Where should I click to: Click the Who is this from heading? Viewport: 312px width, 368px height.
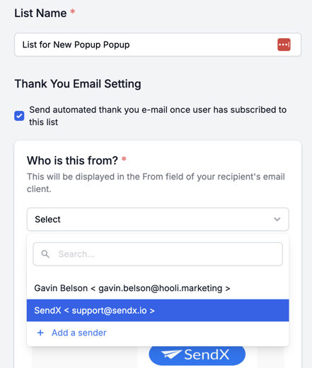click(x=72, y=160)
